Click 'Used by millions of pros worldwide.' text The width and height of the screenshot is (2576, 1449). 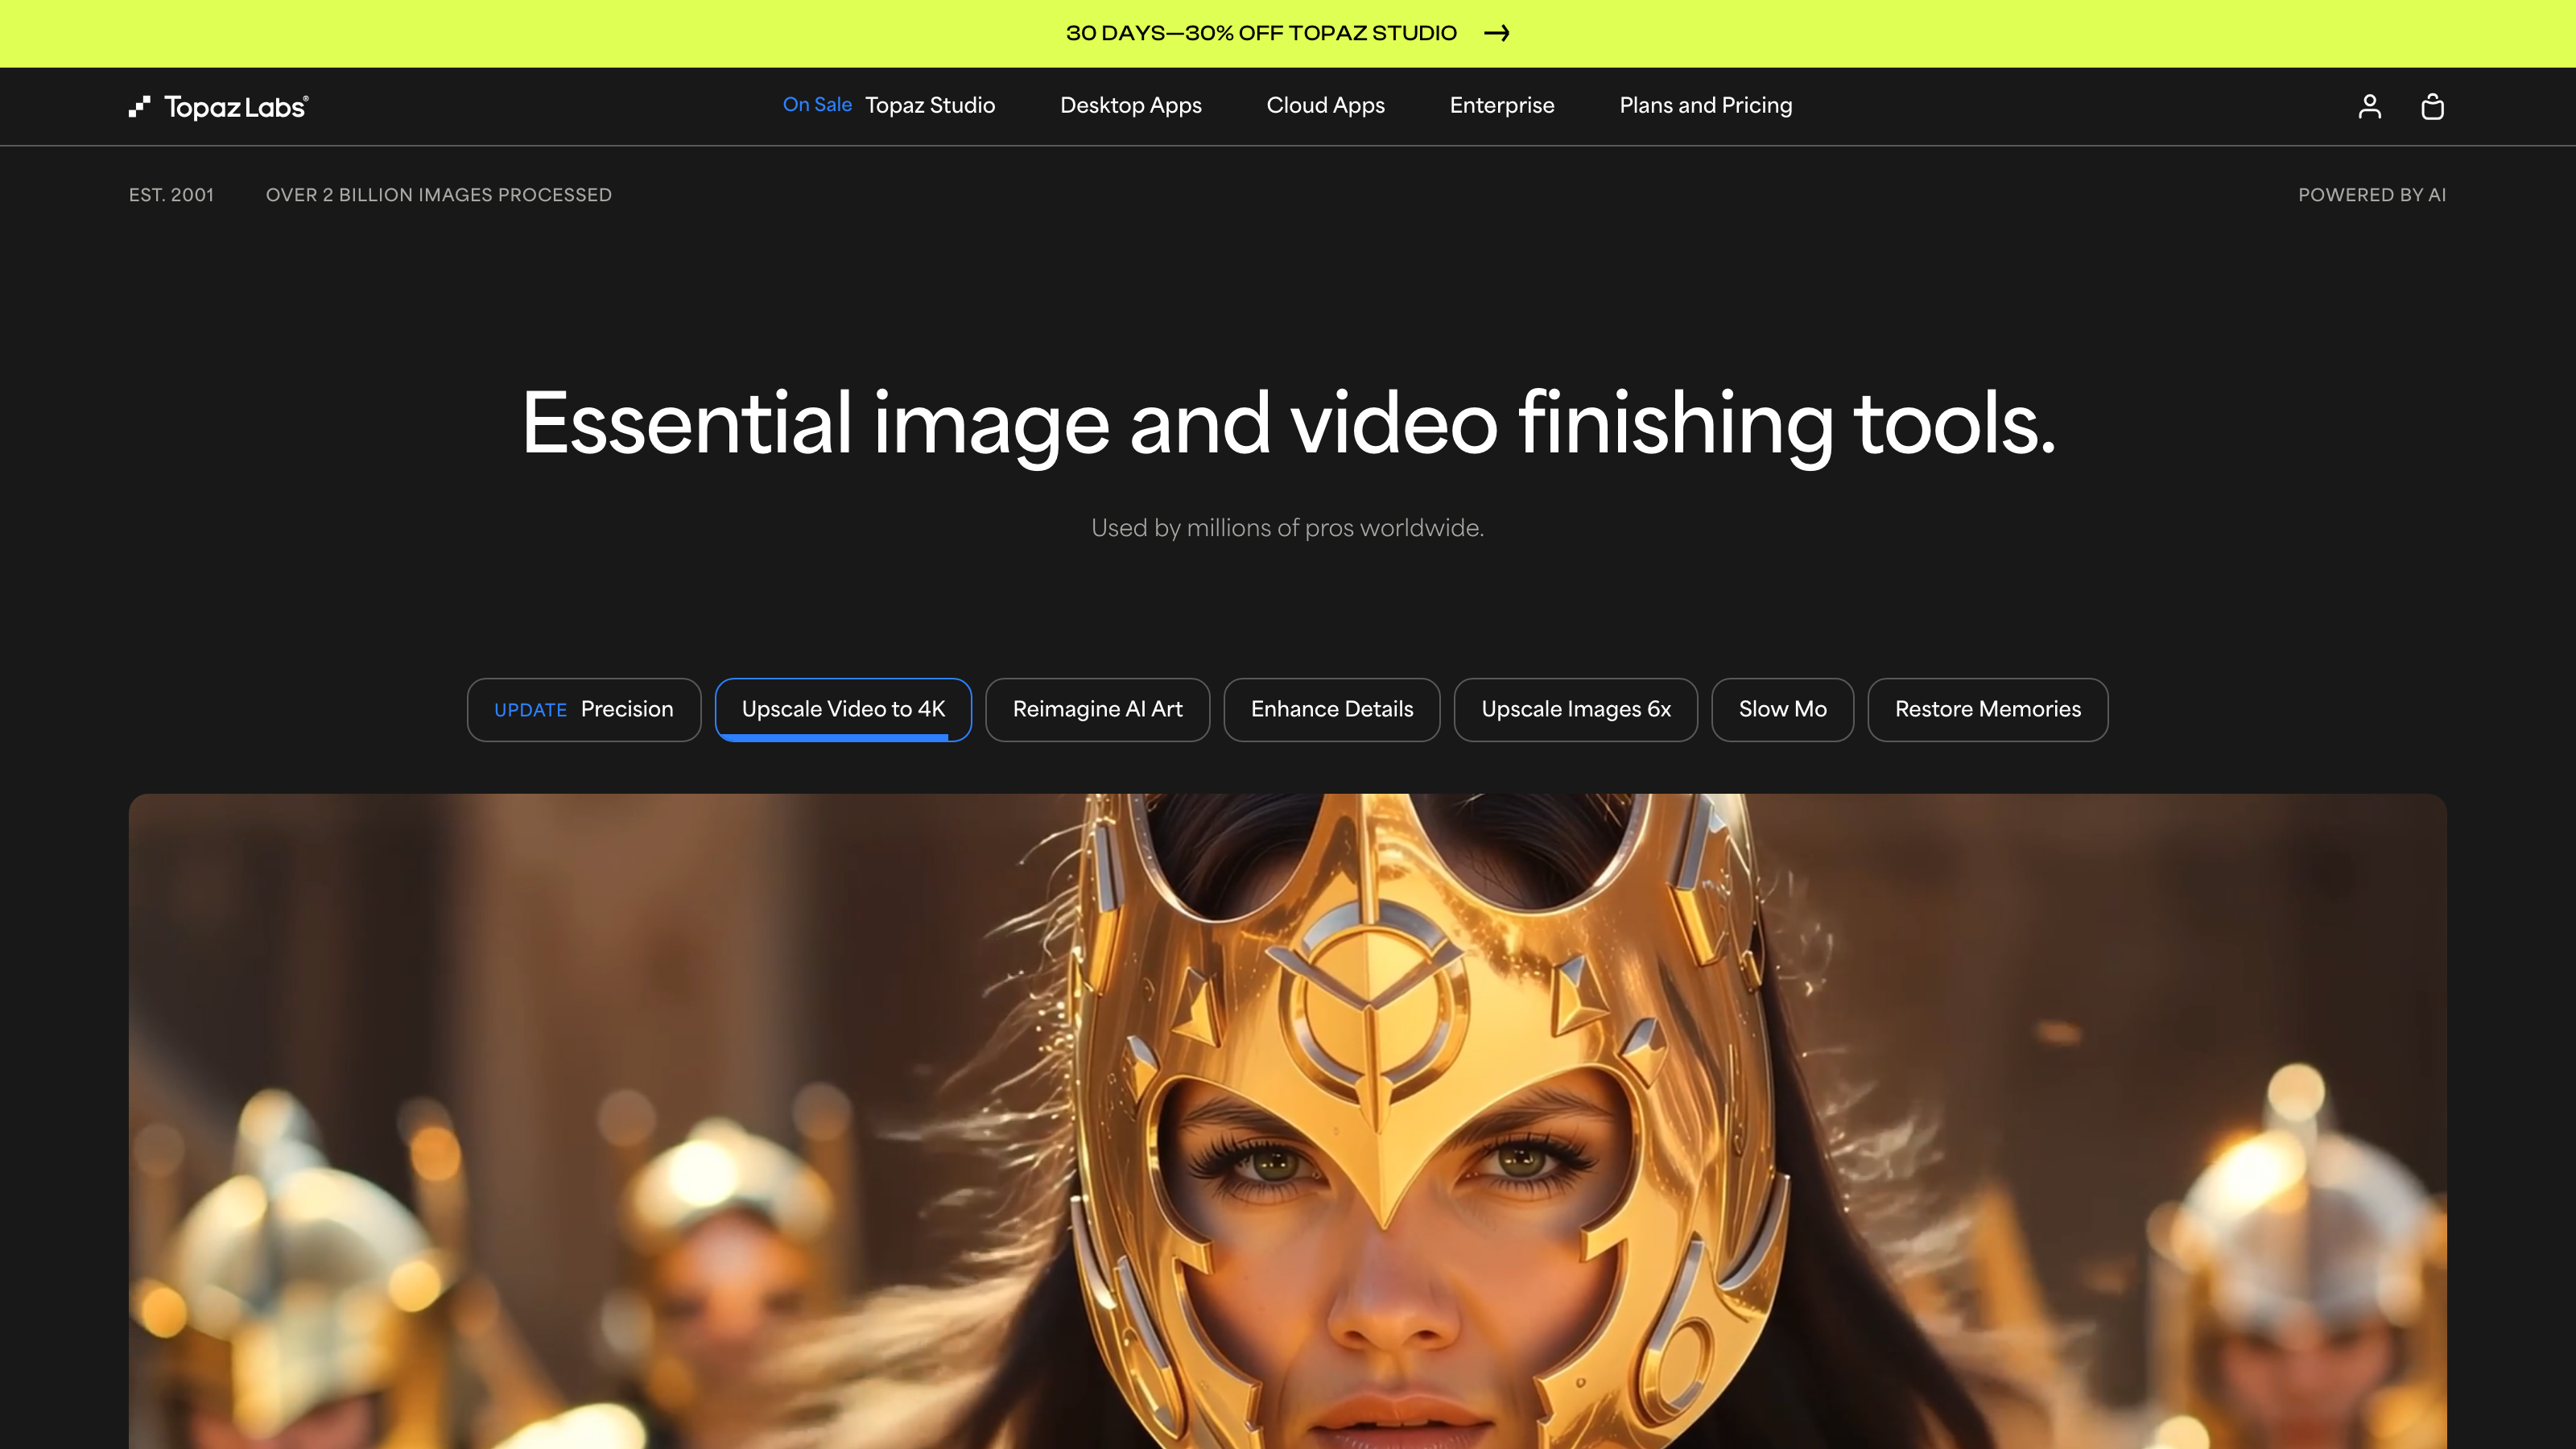click(1287, 528)
